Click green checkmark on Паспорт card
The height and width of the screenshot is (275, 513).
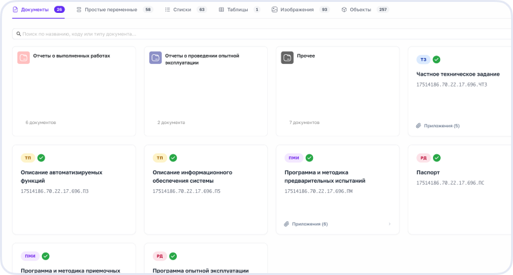(x=437, y=158)
